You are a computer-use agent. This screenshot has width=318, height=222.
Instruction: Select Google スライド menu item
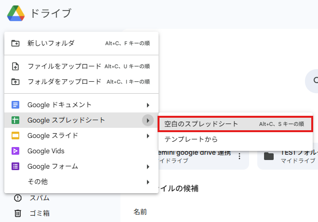81,136
